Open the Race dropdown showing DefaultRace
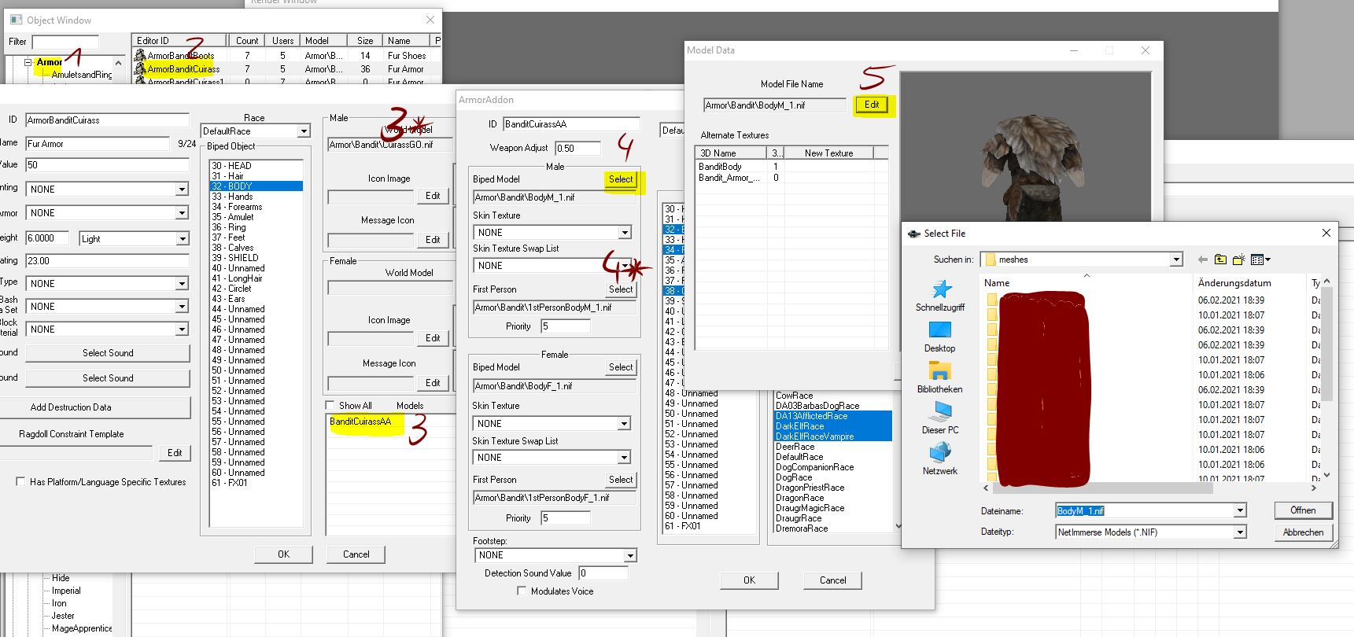 304,131
